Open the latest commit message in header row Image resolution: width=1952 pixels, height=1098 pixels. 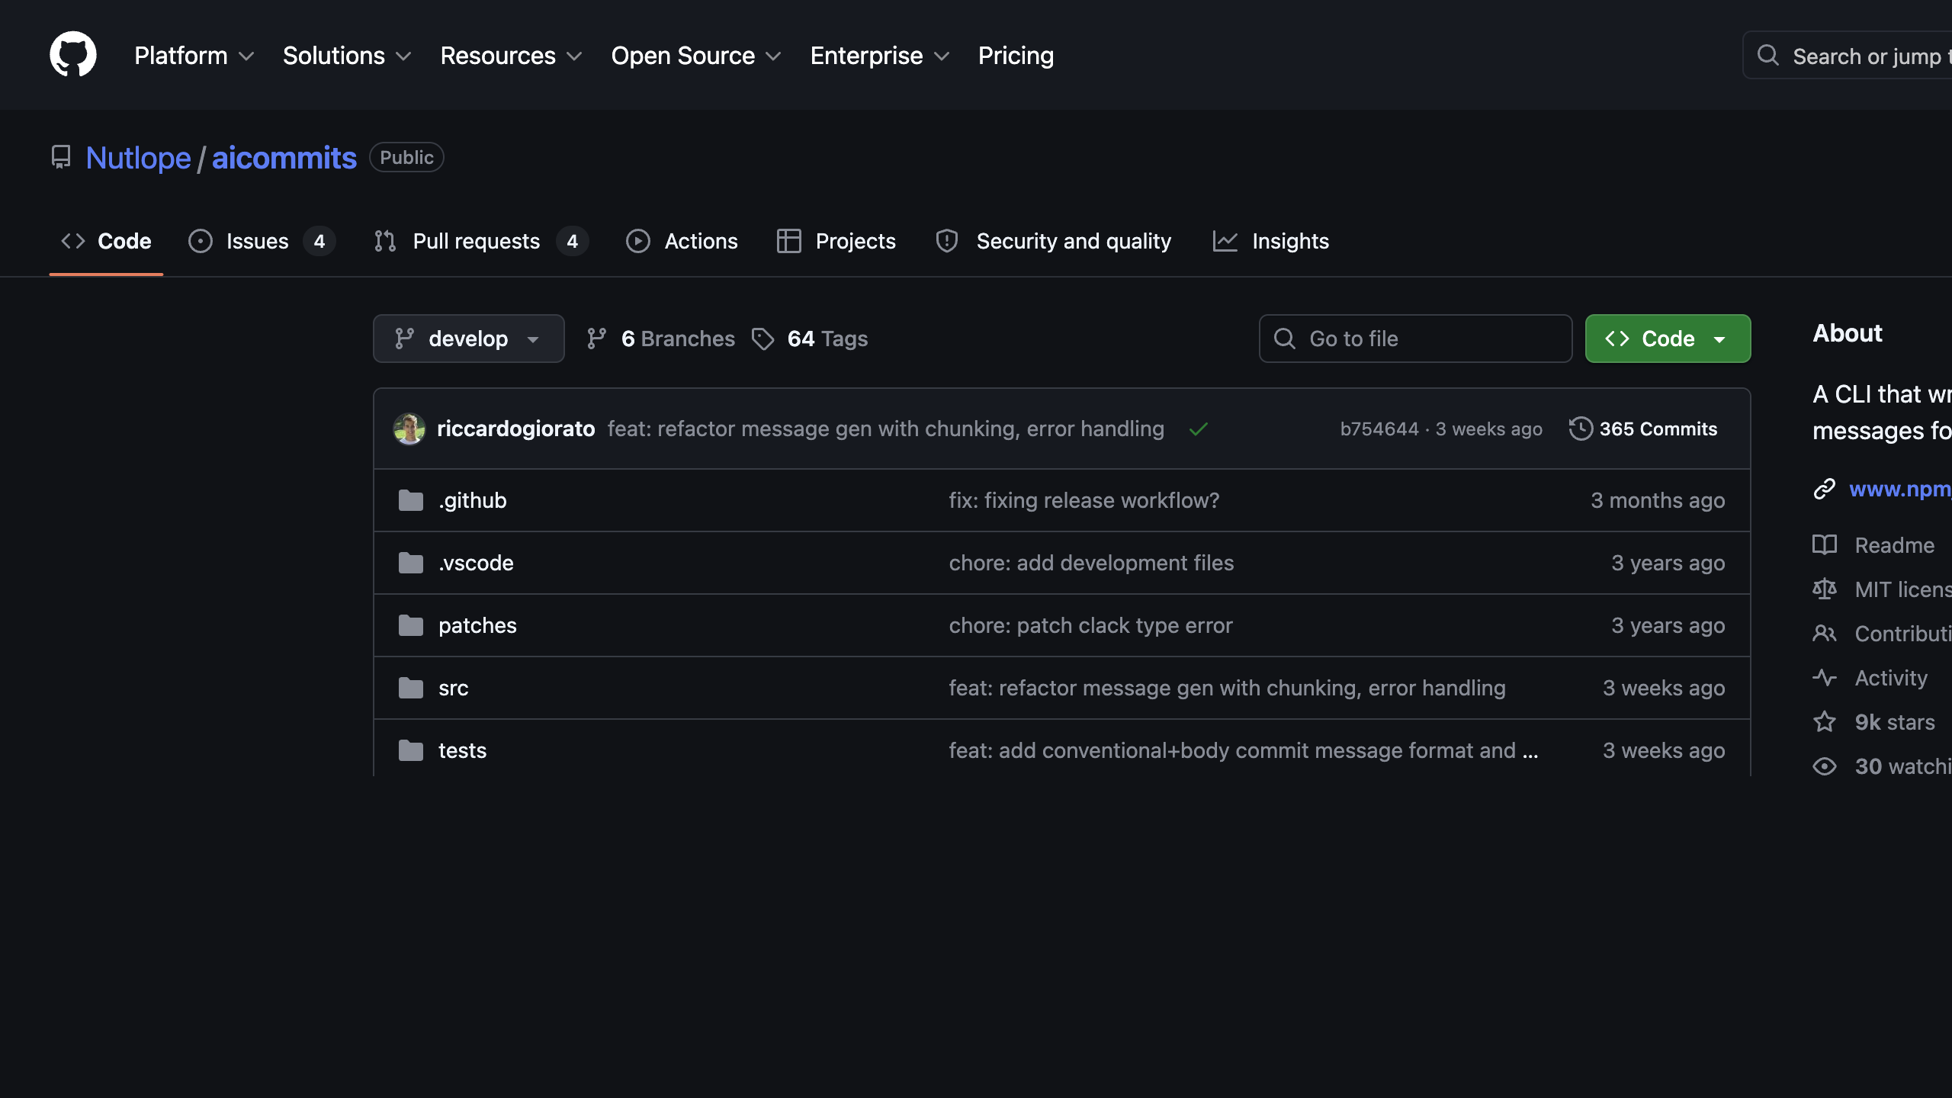click(886, 429)
